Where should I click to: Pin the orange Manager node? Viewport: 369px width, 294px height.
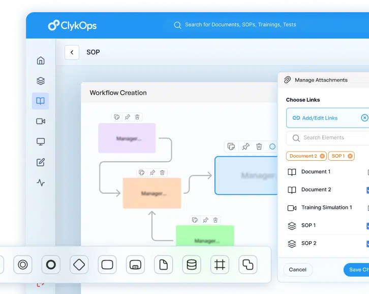tap(152, 173)
